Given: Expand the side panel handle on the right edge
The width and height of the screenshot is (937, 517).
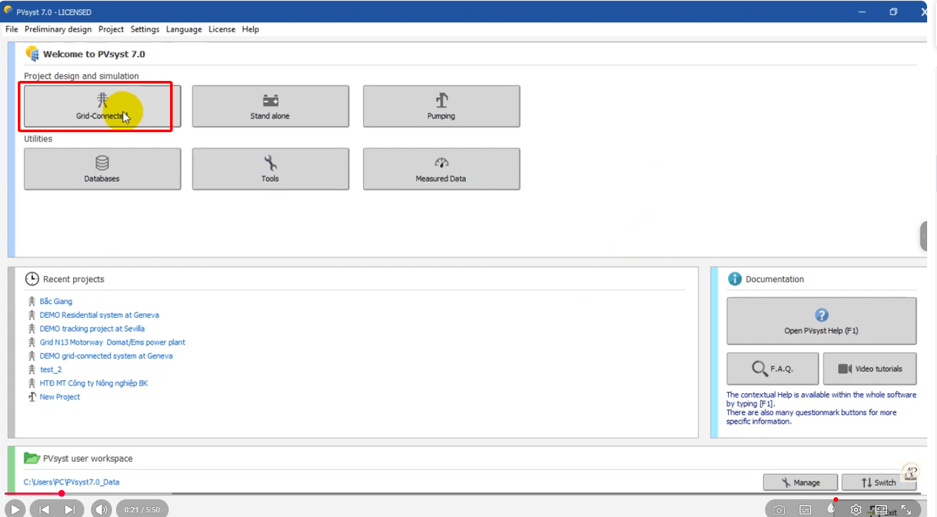Looking at the screenshot, I should click(x=924, y=236).
